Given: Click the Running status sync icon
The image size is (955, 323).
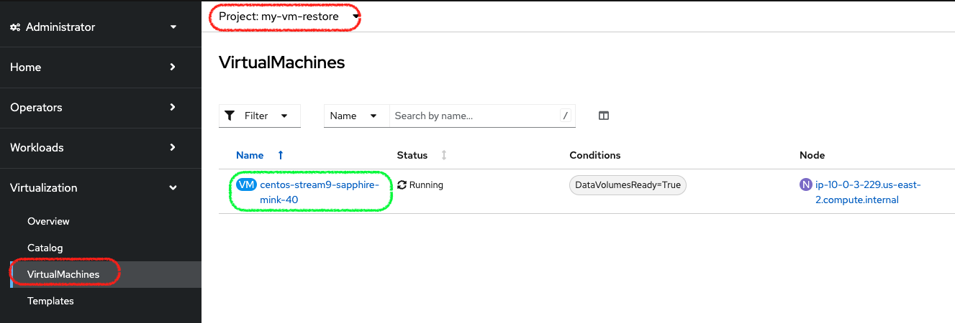Looking at the screenshot, I should tap(402, 185).
